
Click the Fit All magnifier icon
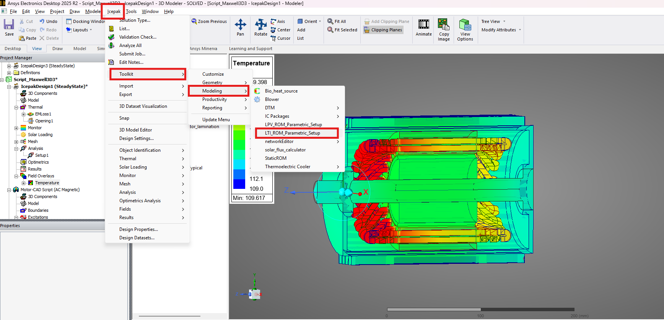tap(330, 21)
